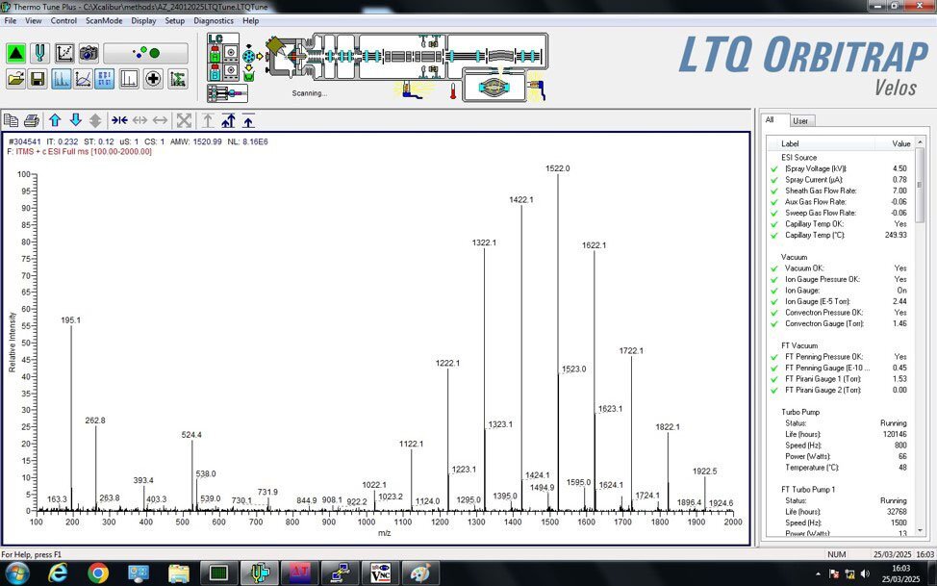Click the 1522.0 peak label
937x586 pixels.
pyautogui.click(x=558, y=168)
